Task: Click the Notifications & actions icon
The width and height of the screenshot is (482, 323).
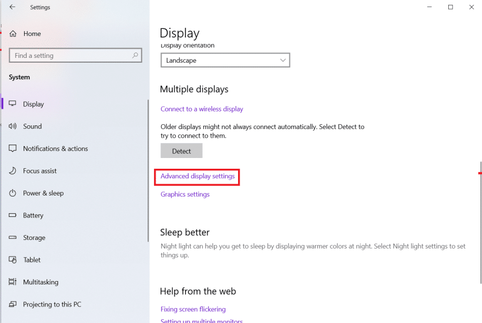Action: [12, 148]
